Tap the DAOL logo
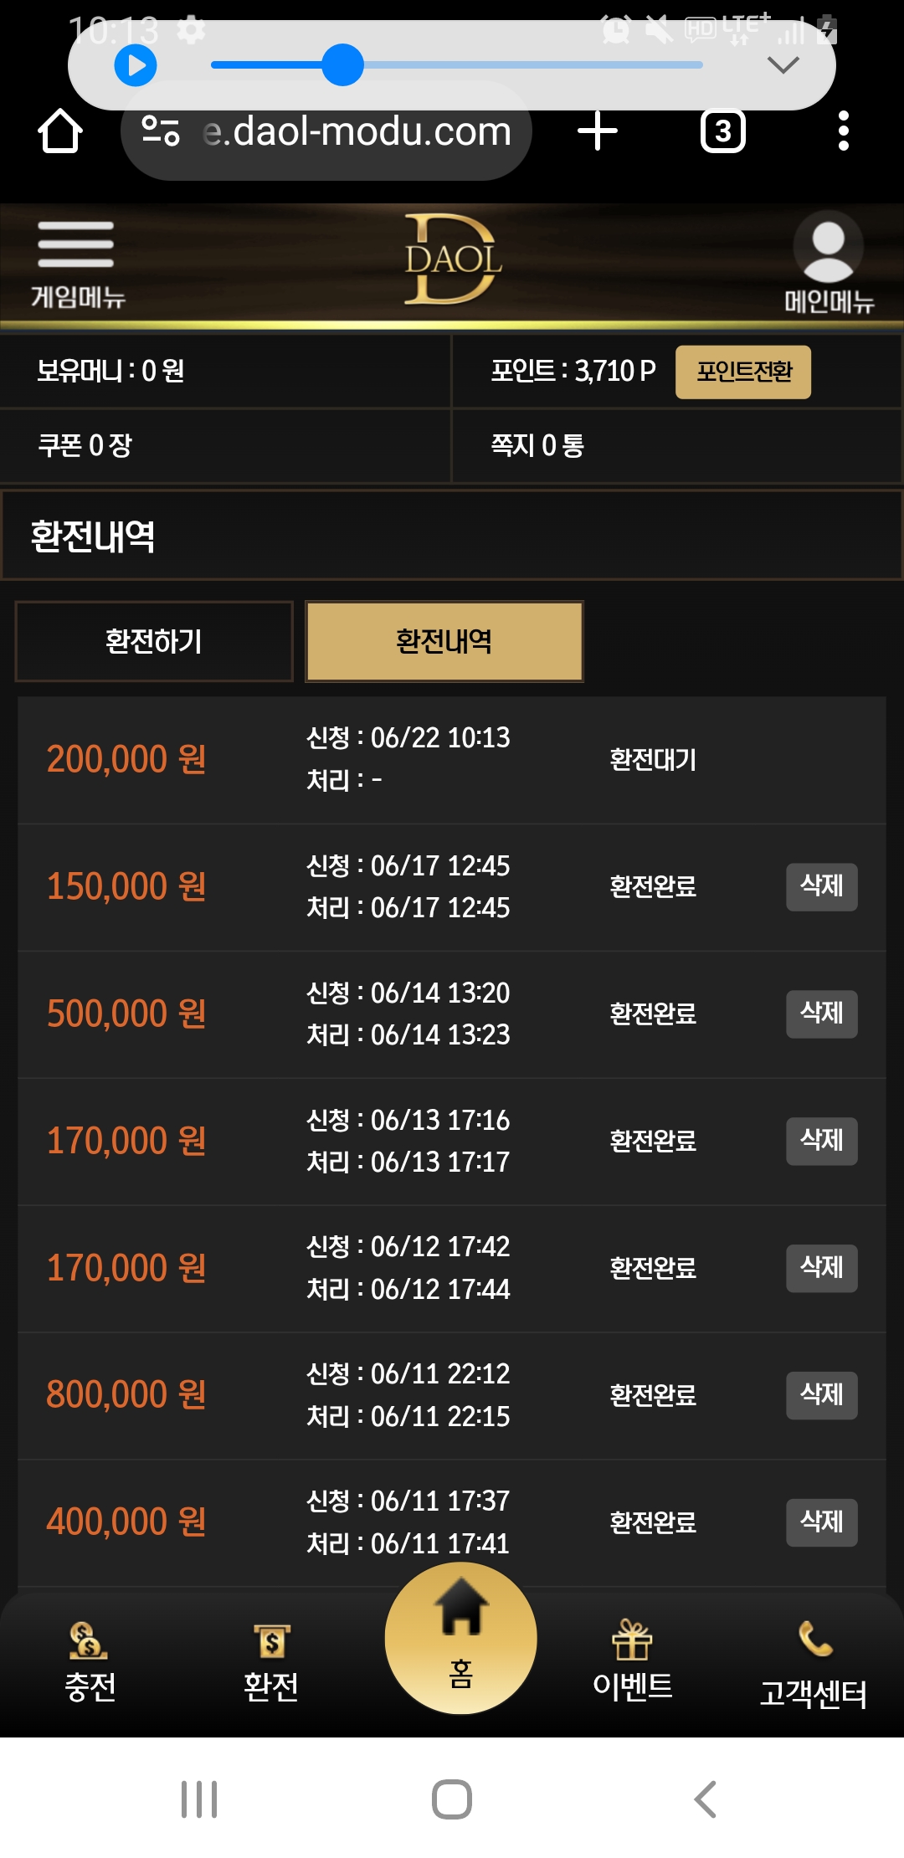The height and width of the screenshot is (1858, 904). (453, 259)
